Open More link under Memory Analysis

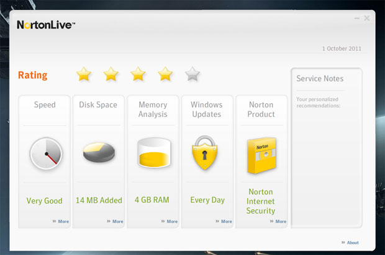170,221
